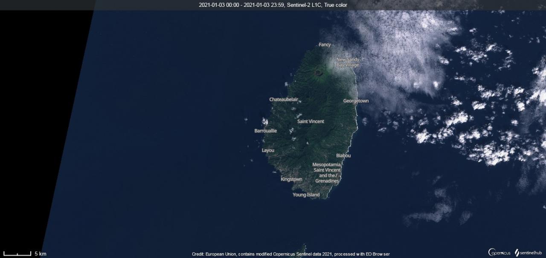Click the European Union credit text

pos(290,254)
